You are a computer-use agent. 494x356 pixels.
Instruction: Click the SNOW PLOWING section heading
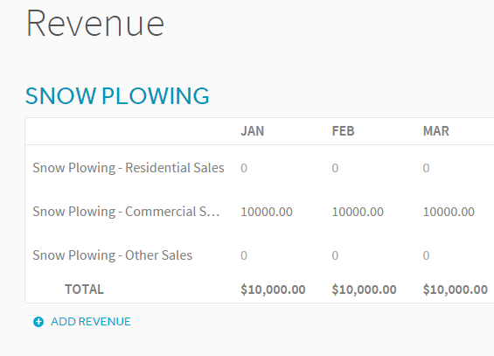tap(117, 95)
